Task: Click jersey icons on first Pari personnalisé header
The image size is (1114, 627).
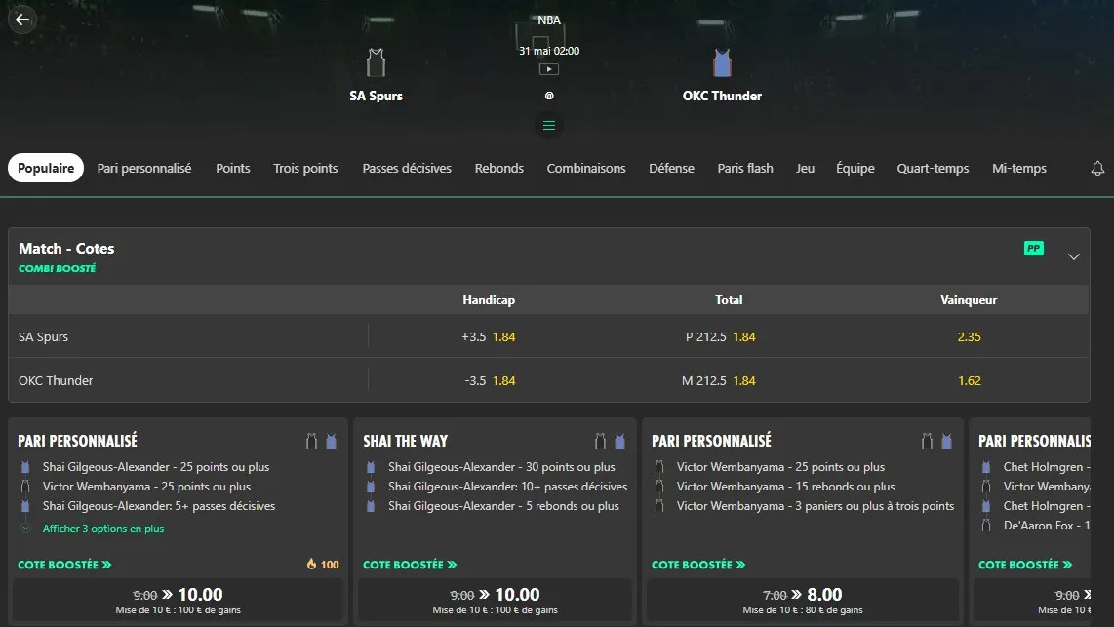Action: coord(321,441)
